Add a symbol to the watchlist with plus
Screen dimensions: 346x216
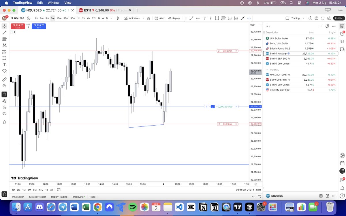point(321,26)
